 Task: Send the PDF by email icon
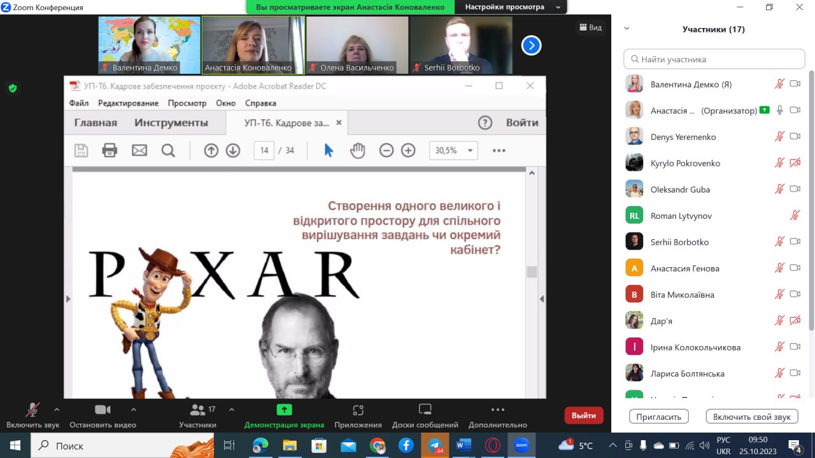139,150
